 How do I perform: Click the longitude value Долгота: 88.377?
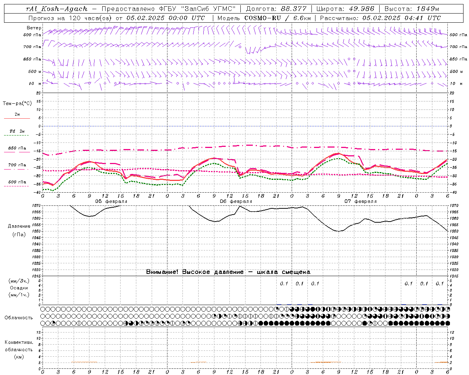coord(276,9)
